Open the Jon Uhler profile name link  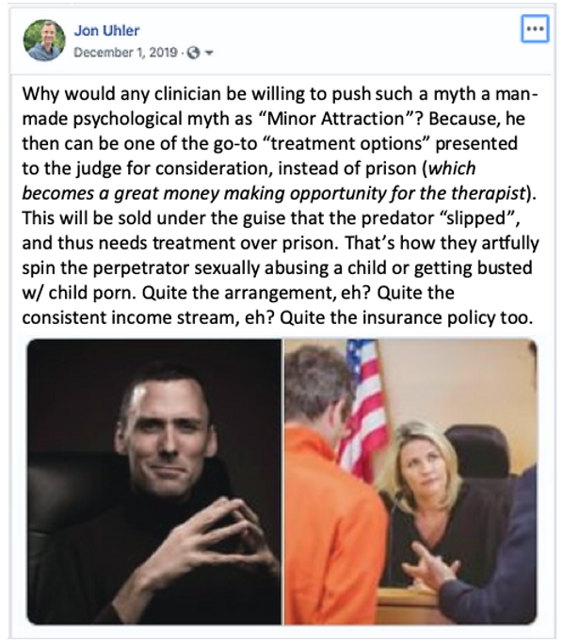click(x=106, y=30)
